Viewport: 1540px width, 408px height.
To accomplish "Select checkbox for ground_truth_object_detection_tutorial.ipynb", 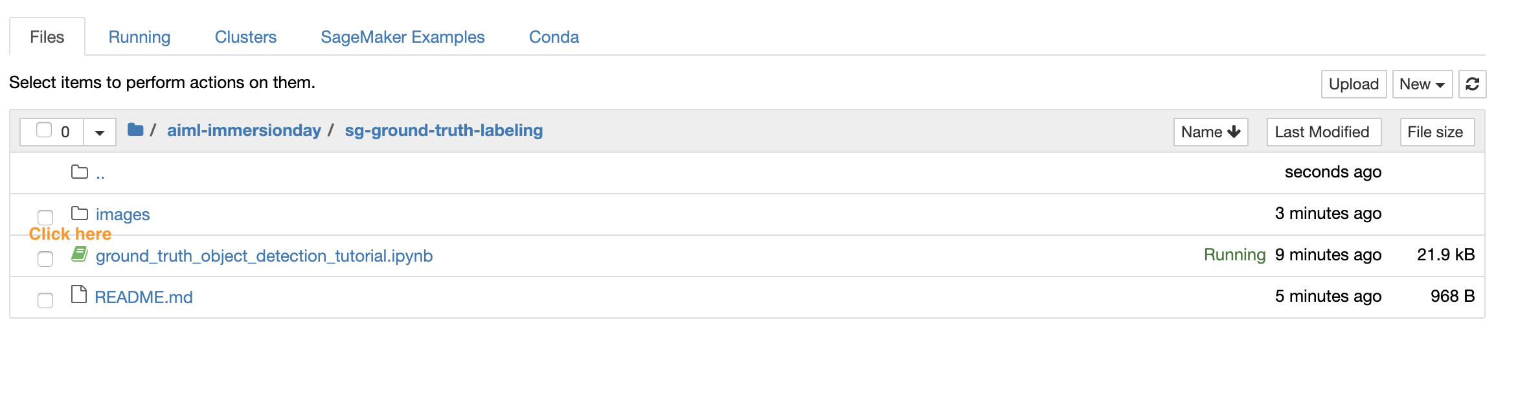I will (45, 258).
